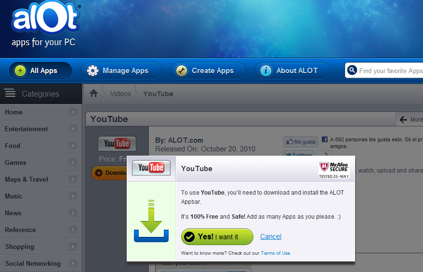423x272 pixels.
Task: Click the YouTube page heading
Action: pos(109,119)
